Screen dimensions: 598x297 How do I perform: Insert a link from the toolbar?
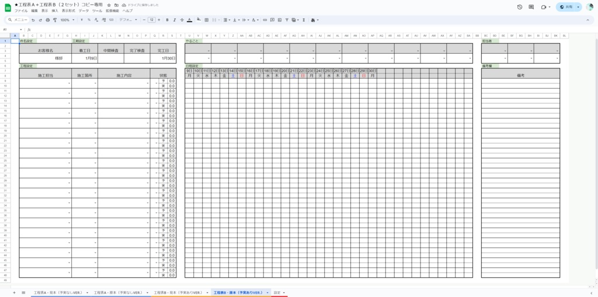(265, 20)
